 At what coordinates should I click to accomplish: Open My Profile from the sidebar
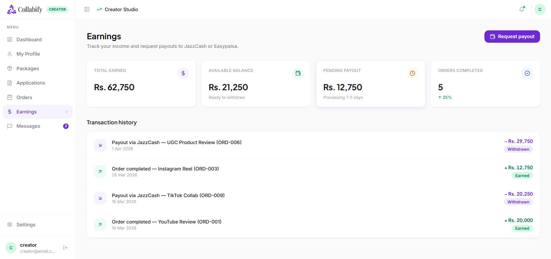coord(38,54)
